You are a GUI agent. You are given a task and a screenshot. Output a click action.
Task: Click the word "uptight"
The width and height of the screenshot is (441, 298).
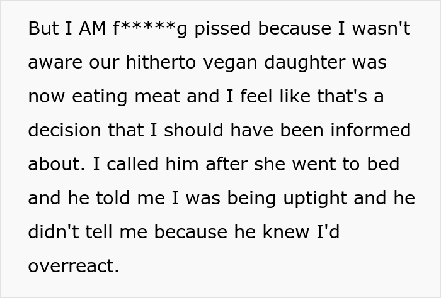coord(315,199)
